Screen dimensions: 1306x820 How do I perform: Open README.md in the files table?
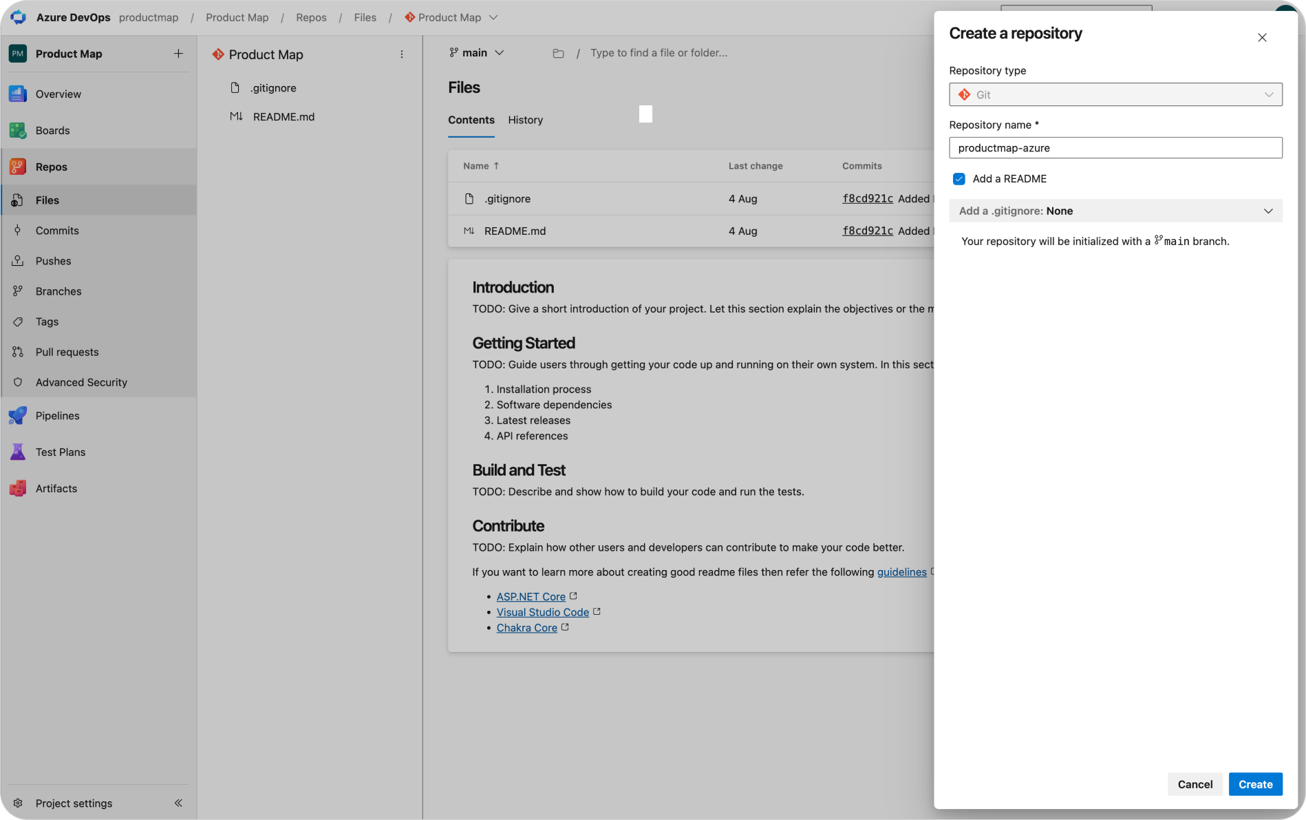click(x=515, y=231)
